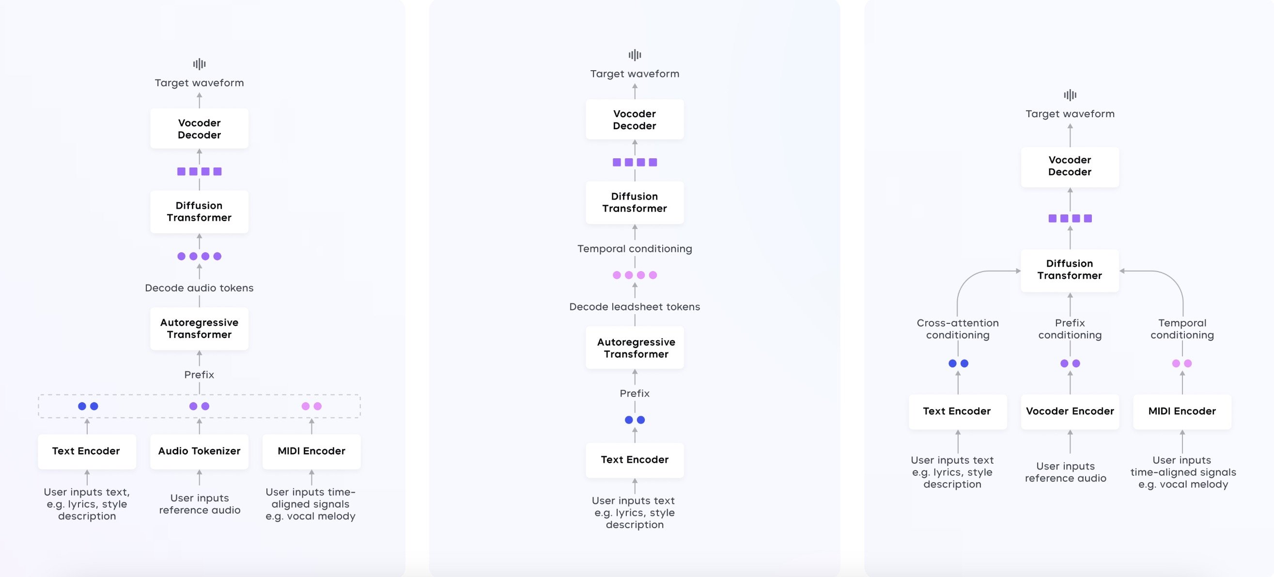
Task: Select the right diagram's MIDI Encoder block
Action: point(1182,411)
